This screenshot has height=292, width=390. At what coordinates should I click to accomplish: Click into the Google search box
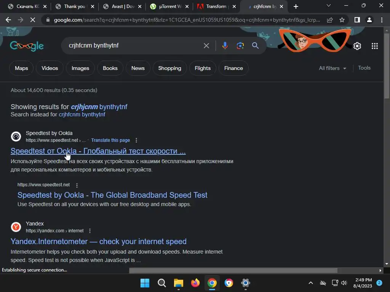click(x=134, y=46)
